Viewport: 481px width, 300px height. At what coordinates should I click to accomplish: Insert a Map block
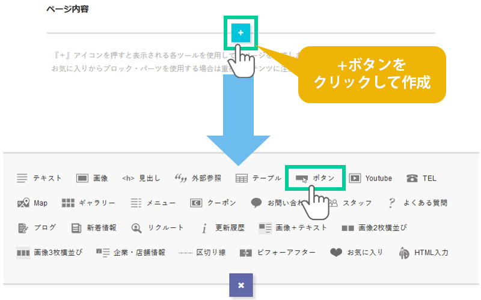[32, 203]
